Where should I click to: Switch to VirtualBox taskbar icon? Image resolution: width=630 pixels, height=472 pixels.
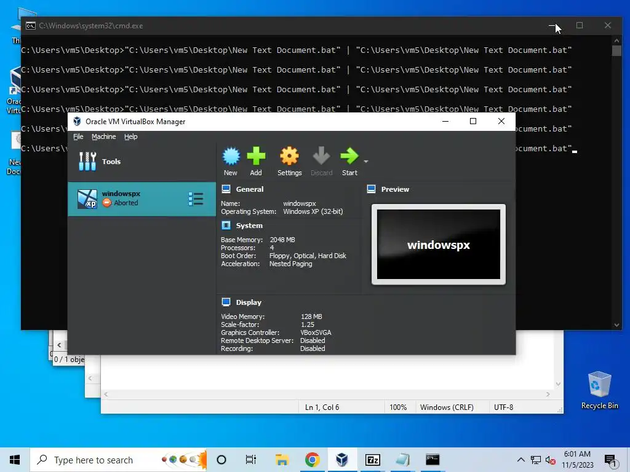coord(342,460)
